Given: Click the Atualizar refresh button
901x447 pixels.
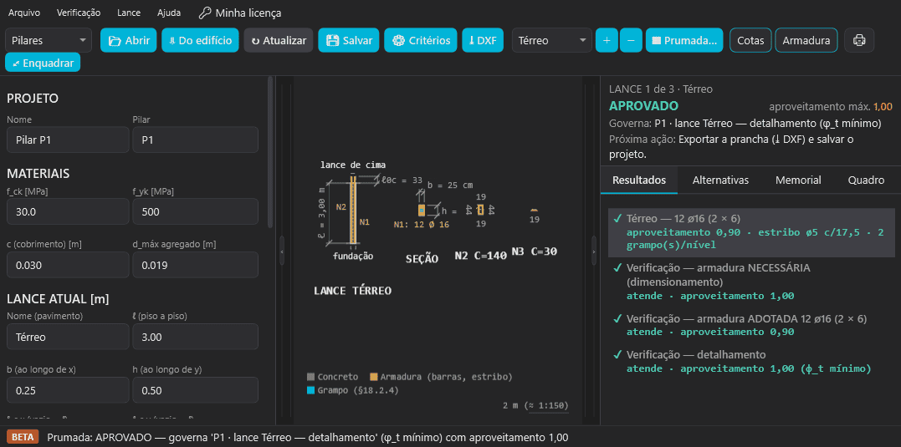Looking at the screenshot, I should [279, 40].
